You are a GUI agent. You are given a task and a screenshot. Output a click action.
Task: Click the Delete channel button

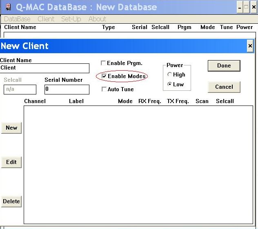11,201
